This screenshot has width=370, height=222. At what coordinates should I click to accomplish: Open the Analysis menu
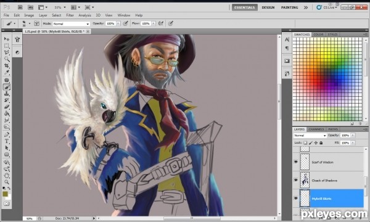click(x=84, y=15)
